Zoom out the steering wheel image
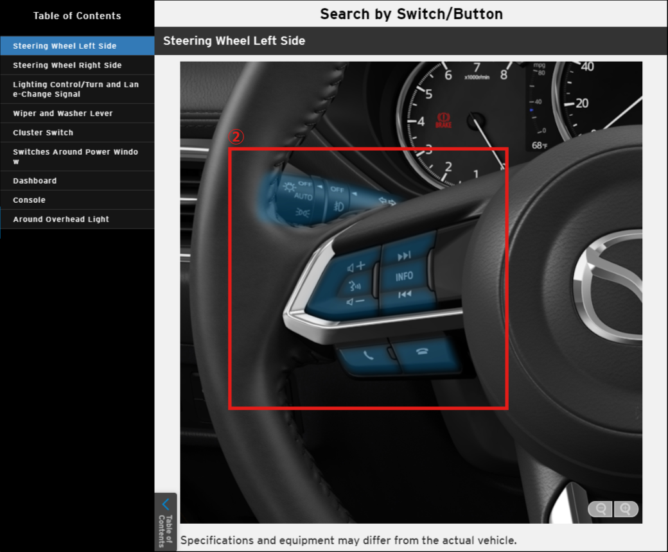 coord(601,509)
